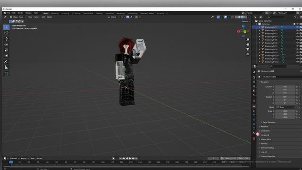Select the Annotate pencil tool
The height and width of the screenshot is (170, 302).
click(6, 62)
